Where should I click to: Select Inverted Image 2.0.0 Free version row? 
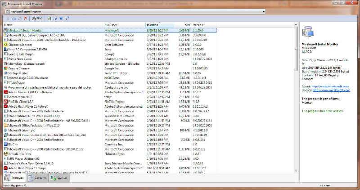pyautogui.click(x=110, y=78)
